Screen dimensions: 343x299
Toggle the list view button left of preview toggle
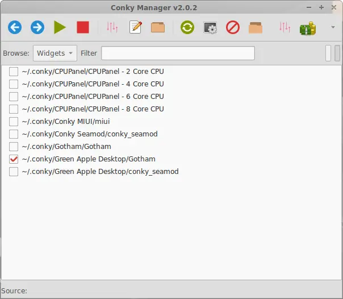point(328,53)
